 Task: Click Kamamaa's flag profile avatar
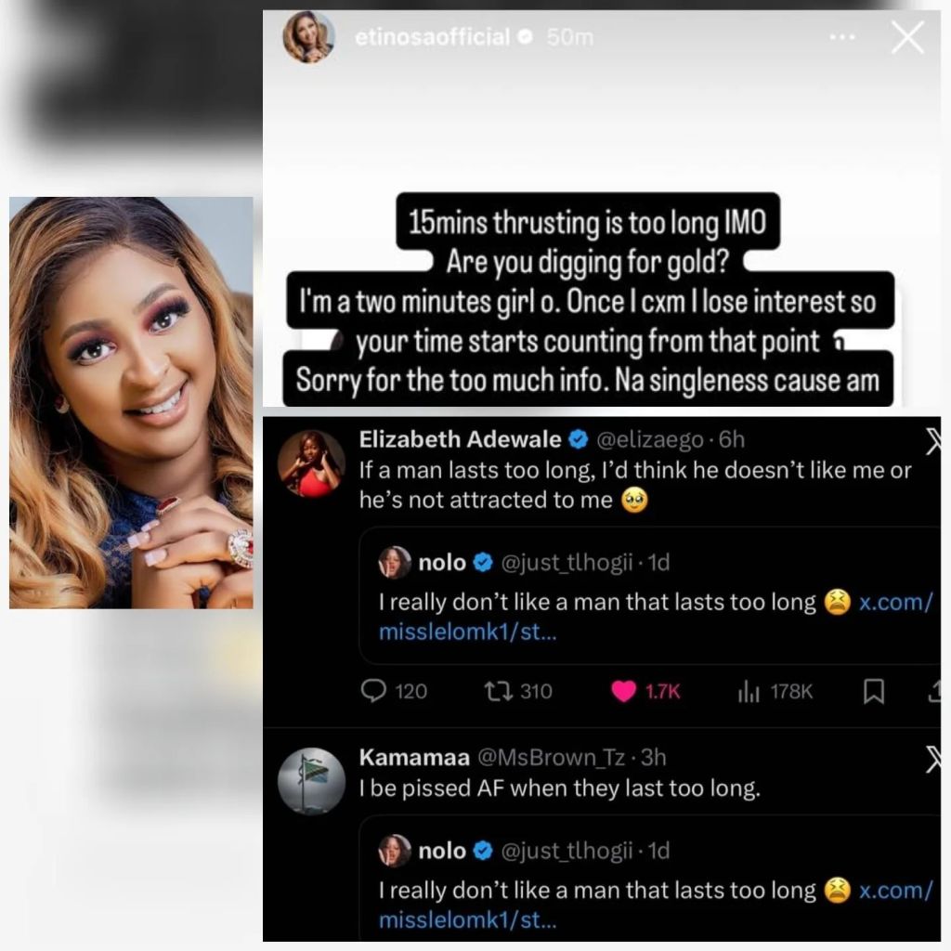(x=311, y=782)
